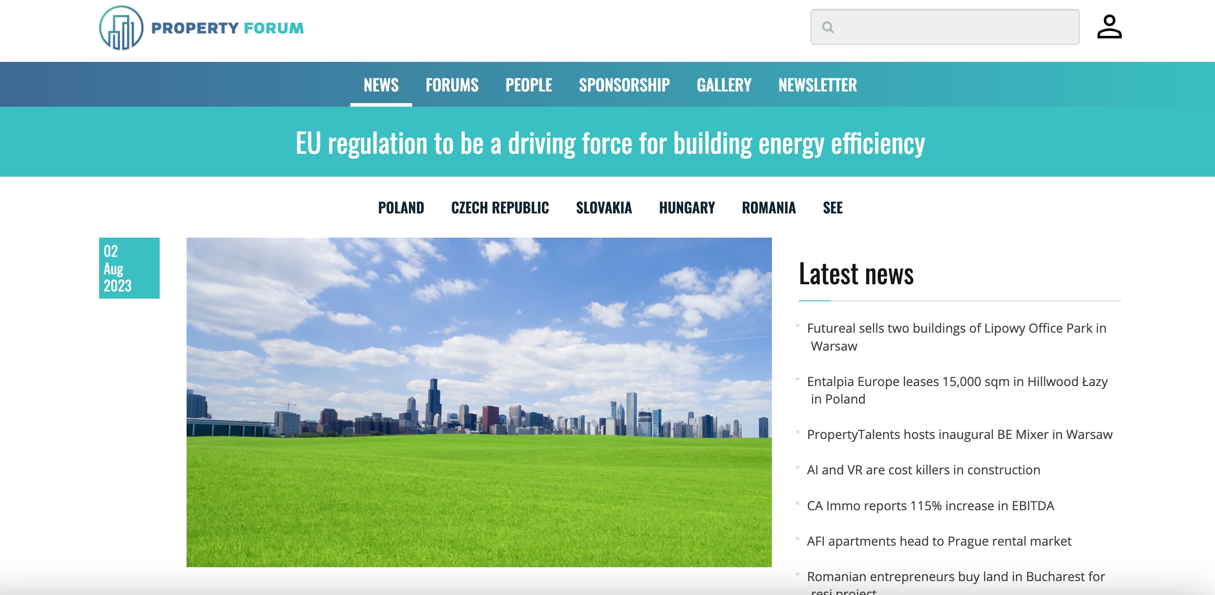The height and width of the screenshot is (595, 1215).
Task: Open the user account profile icon
Action: 1109,27
